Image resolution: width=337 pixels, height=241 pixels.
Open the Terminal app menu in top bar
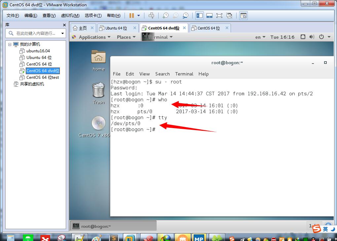click(158, 37)
